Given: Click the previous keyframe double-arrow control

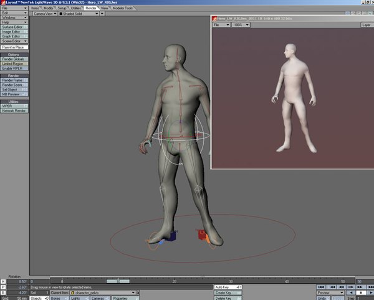Looking at the screenshot, I should point(332,287).
